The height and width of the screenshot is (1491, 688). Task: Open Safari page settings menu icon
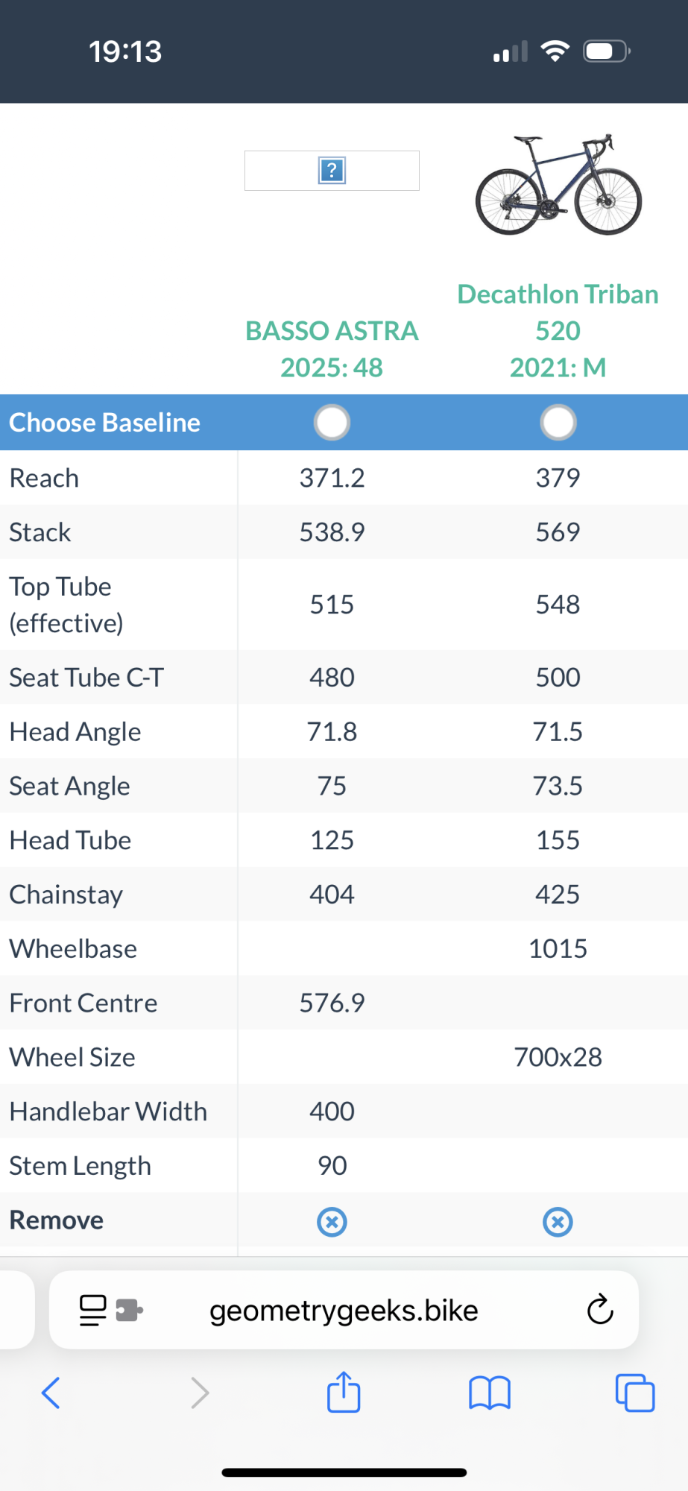point(110,1310)
